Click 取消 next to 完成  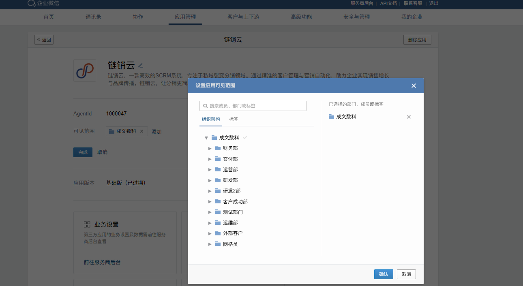tap(103, 152)
